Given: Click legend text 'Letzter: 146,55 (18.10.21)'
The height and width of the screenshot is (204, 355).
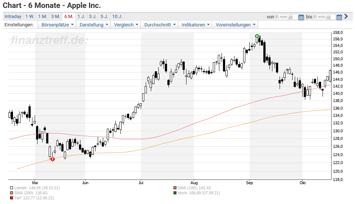Looking at the screenshot, I should click(37, 188).
